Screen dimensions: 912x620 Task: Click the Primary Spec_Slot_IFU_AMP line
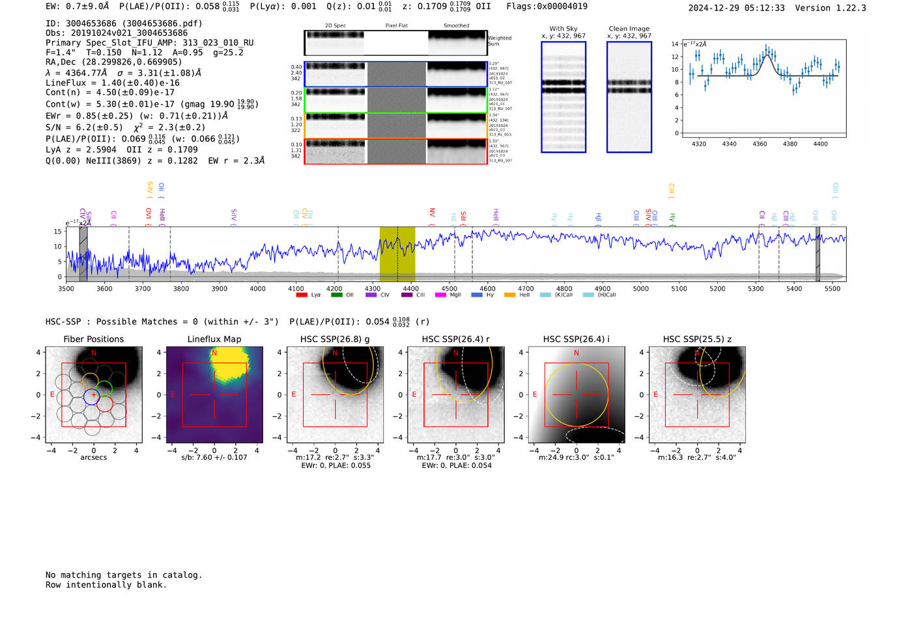[x=150, y=43]
